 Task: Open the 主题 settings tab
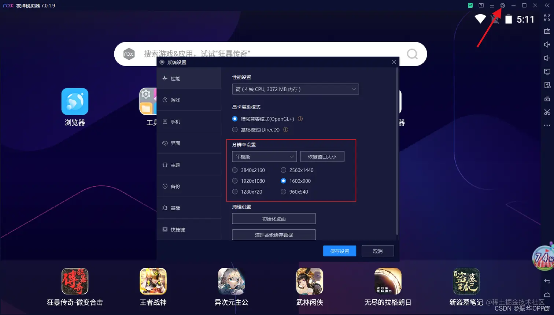click(189, 165)
